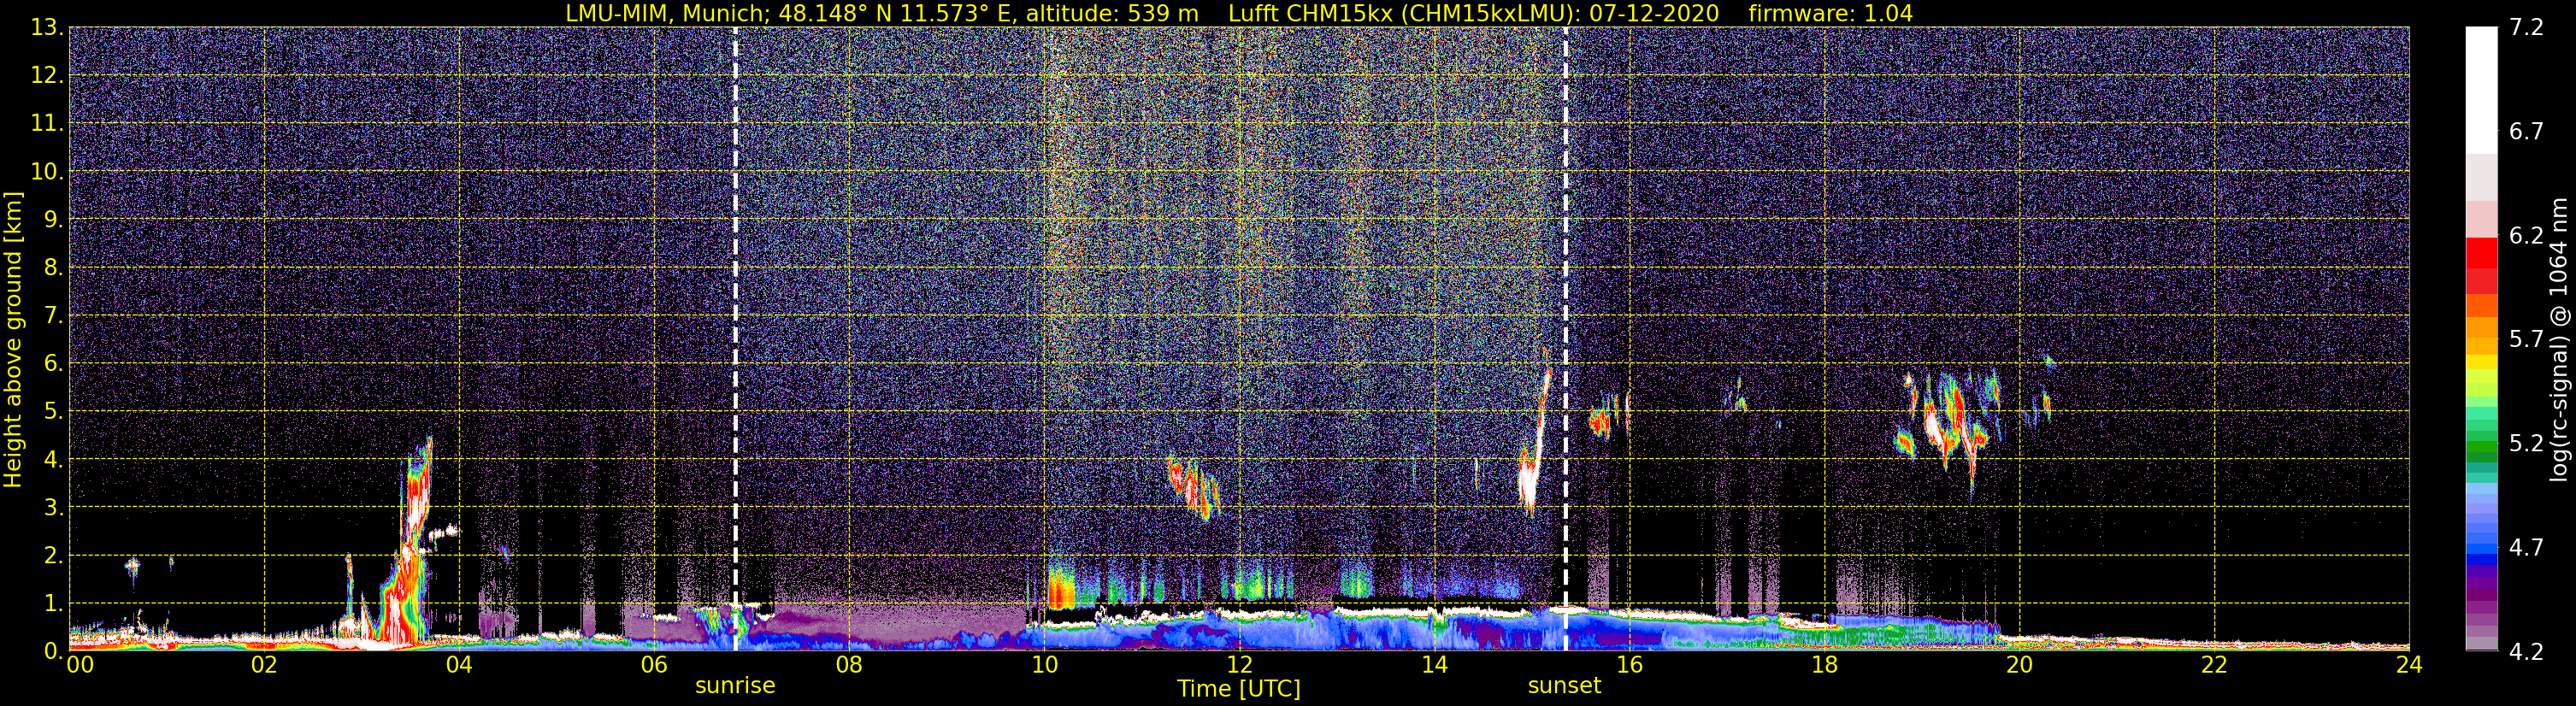This screenshot has height=706, width=2576.
Task: Click the time axis tick '12'
Action: [1239, 665]
